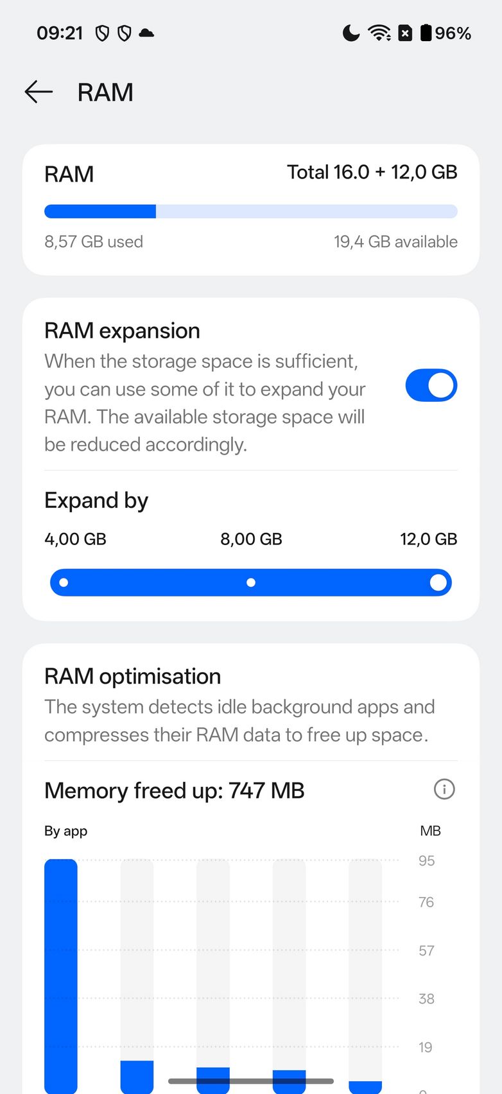Select the tallest bar in app chart
Viewport: 502px width, 1094px height.
click(x=61, y=975)
